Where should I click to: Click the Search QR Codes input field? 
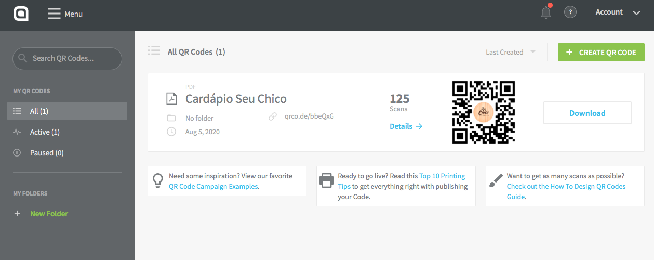pos(67,59)
